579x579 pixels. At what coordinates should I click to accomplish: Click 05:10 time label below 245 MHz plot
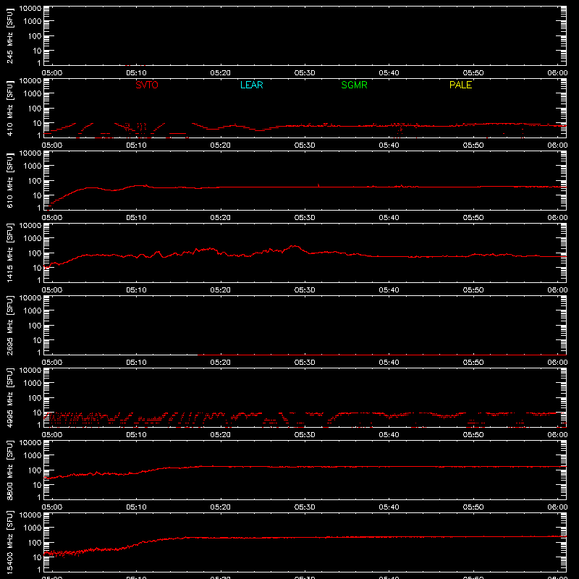(136, 73)
